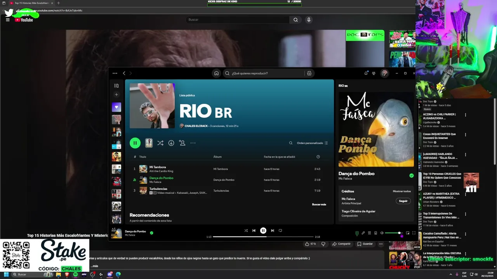
Task: Start YouTube voice search microphone
Action: tap(309, 20)
